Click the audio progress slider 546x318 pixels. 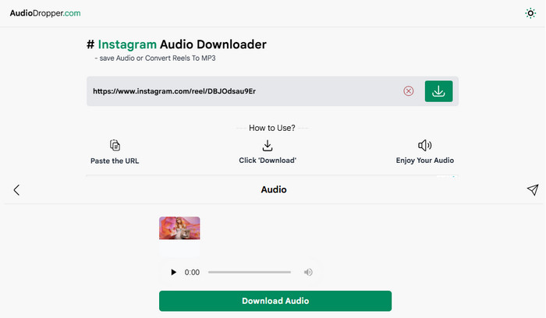(x=250, y=272)
